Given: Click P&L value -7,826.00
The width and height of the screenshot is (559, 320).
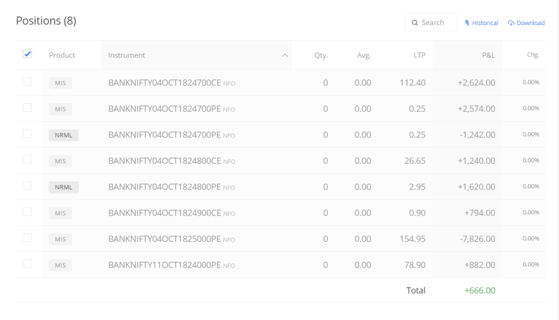Looking at the screenshot, I should pyautogui.click(x=477, y=239).
